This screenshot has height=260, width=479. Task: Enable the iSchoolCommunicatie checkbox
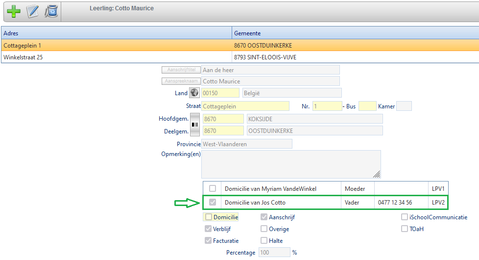pyautogui.click(x=405, y=217)
